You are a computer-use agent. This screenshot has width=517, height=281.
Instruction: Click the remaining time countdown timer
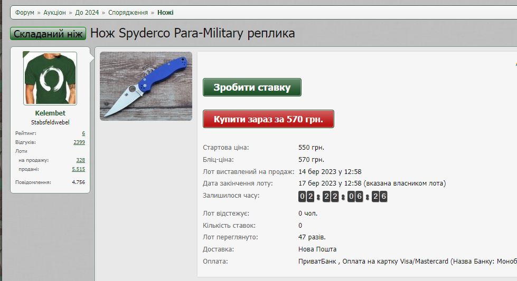click(343, 197)
